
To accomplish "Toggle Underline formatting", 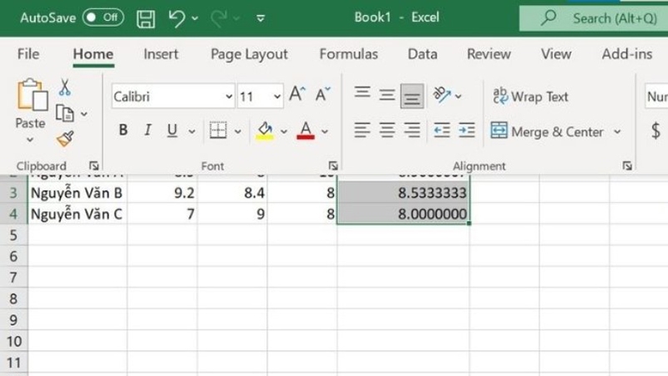I will coord(172,130).
